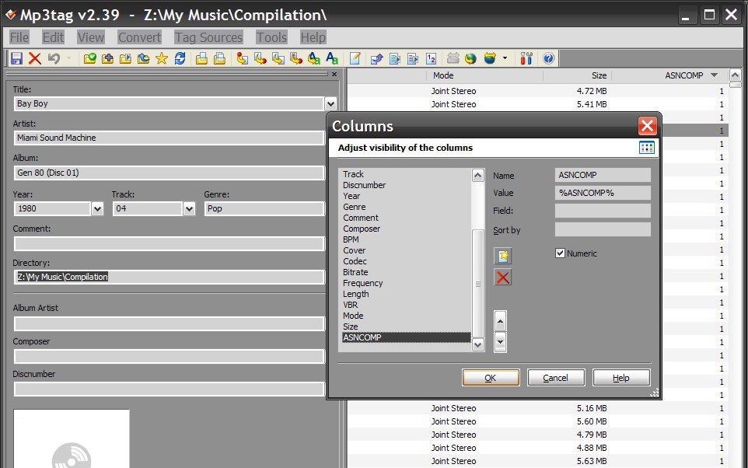This screenshot has width=748, height=468.
Task: Refresh file list with blue arrows icon
Action: (180, 58)
